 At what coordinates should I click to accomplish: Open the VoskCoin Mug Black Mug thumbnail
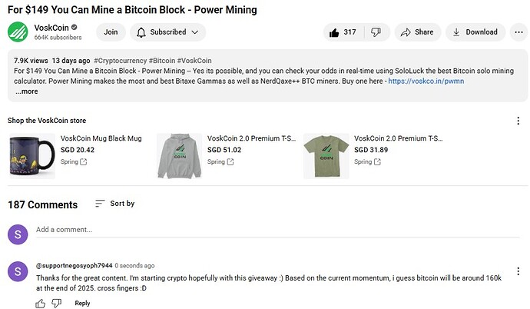point(32,156)
